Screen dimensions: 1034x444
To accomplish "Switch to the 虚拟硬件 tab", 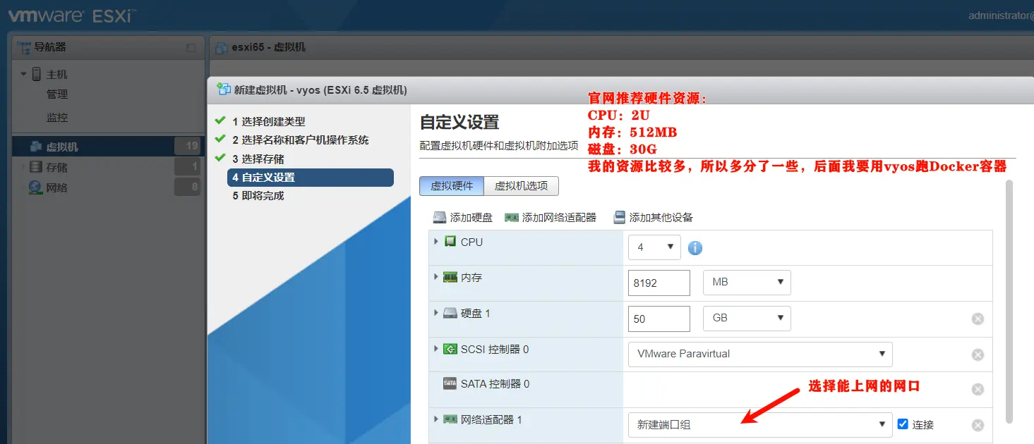I will pos(452,186).
